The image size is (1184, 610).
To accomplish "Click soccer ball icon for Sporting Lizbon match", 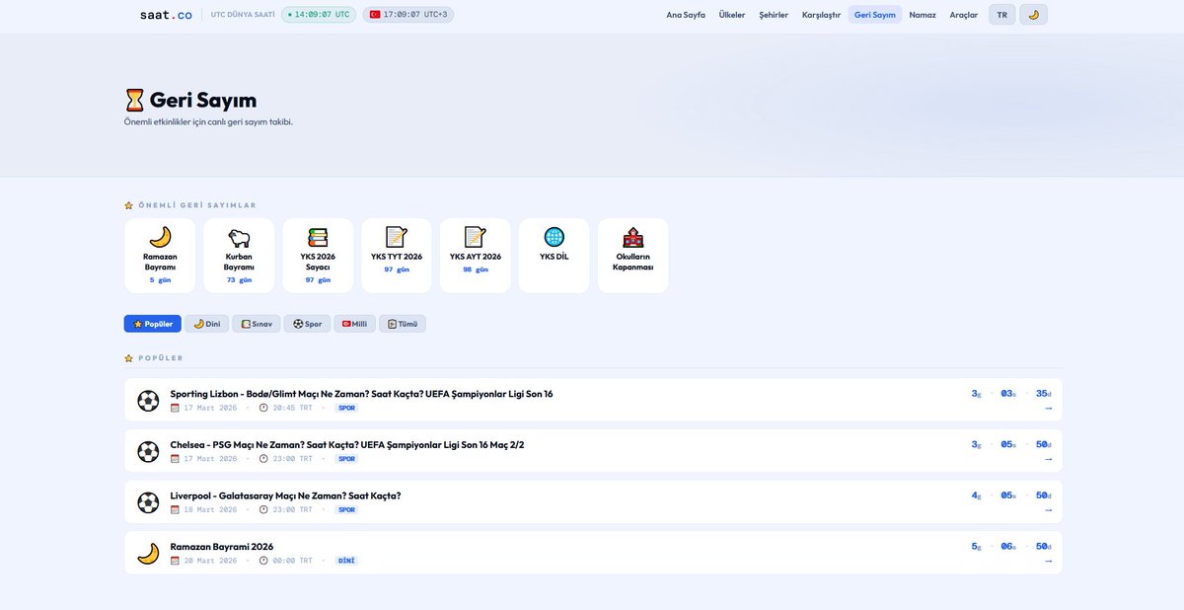I will coord(148,401).
